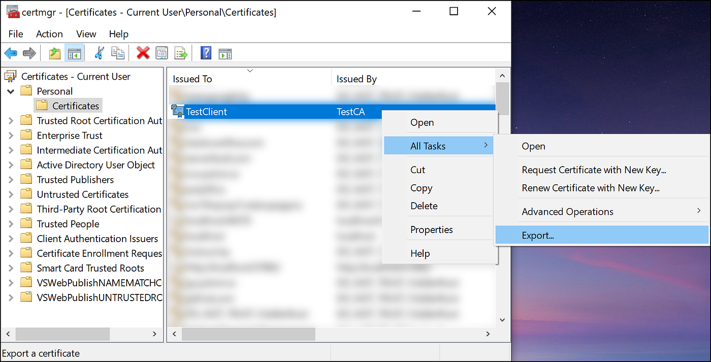Delete the certificate using the red X icon

pos(142,53)
